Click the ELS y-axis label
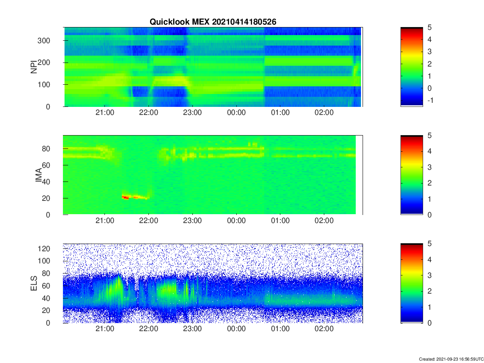This screenshot has height=363, width=484. pyautogui.click(x=34, y=283)
